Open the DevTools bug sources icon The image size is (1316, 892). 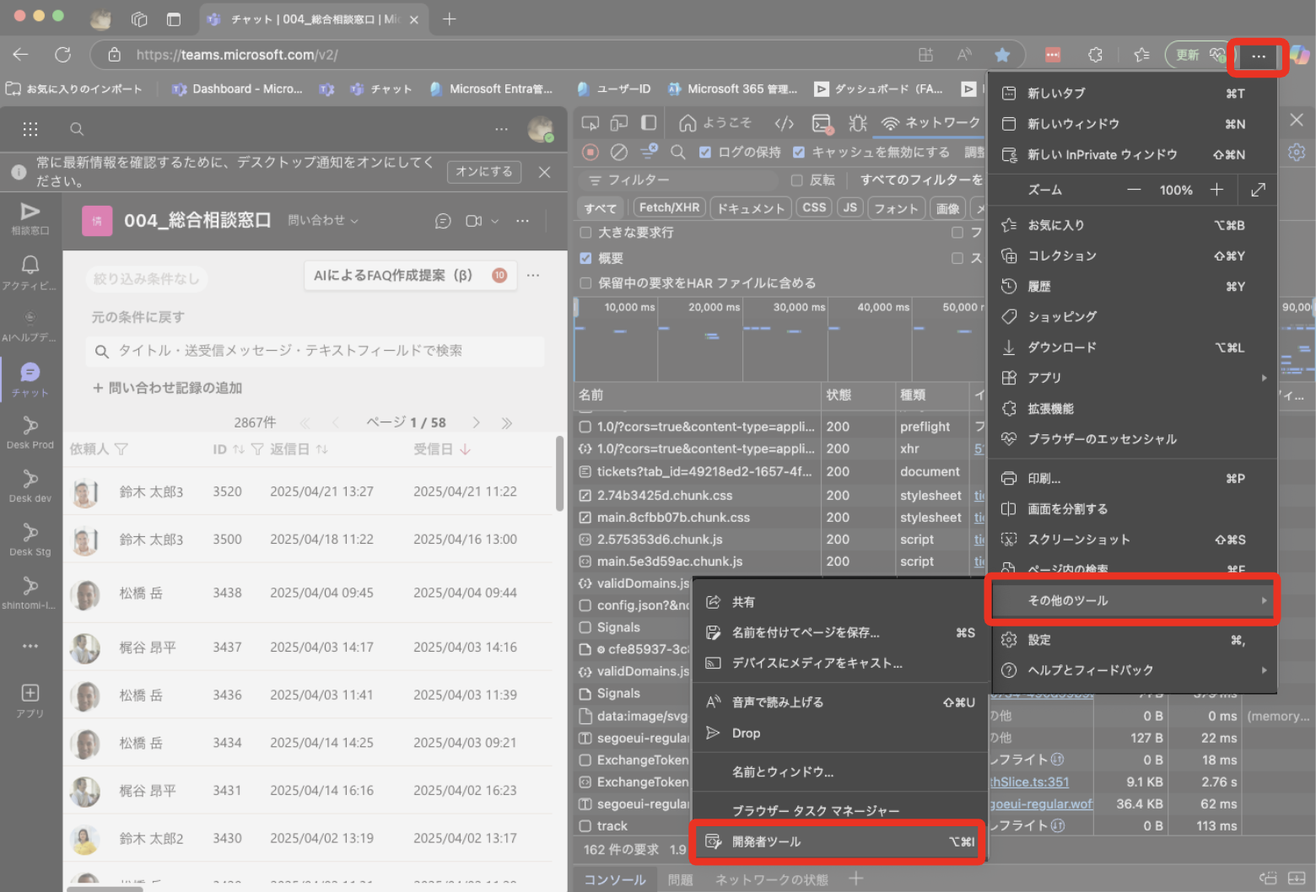click(x=858, y=123)
